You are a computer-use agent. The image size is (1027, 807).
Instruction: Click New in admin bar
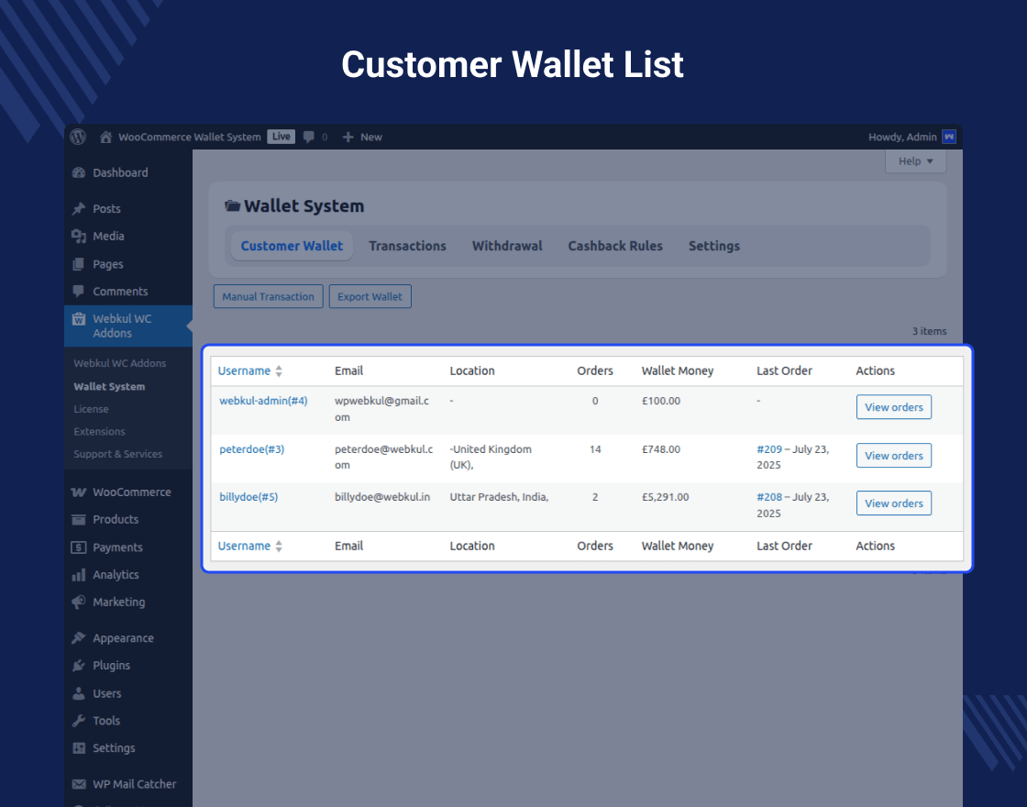pyautogui.click(x=371, y=137)
